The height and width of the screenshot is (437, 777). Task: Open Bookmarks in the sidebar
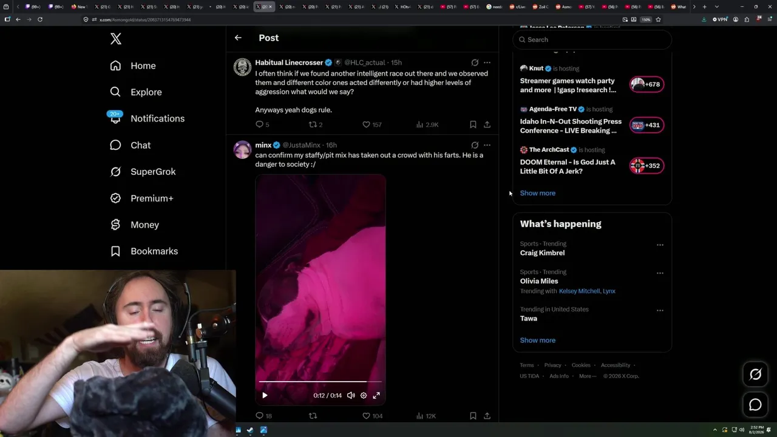[144, 251]
